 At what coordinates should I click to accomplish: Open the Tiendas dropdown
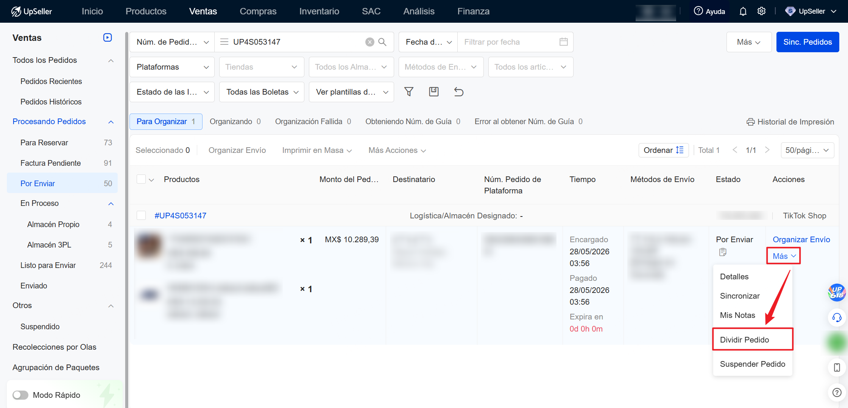(262, 67)
